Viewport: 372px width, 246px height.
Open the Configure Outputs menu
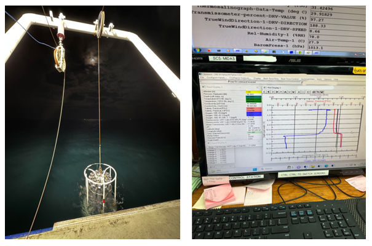point(240,78)
